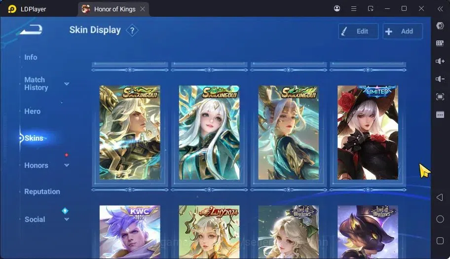Select the Skins menu item
Image resolution: width=450 pixels, height=259 pixels.
34,138
